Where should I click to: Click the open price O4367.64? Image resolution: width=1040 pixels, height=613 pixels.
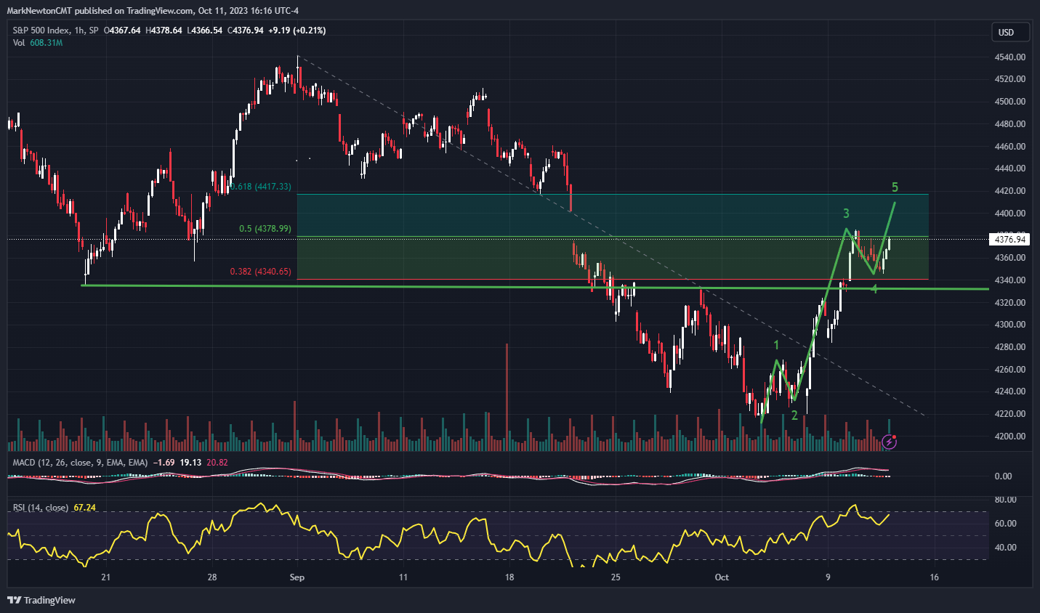pos(122,31)
